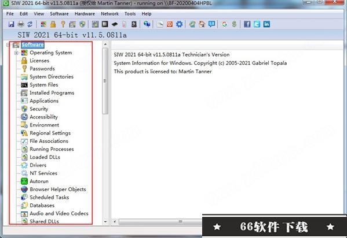Click the 'Technician's Version' text line
The image size is (347, 238).
(171, 54)
